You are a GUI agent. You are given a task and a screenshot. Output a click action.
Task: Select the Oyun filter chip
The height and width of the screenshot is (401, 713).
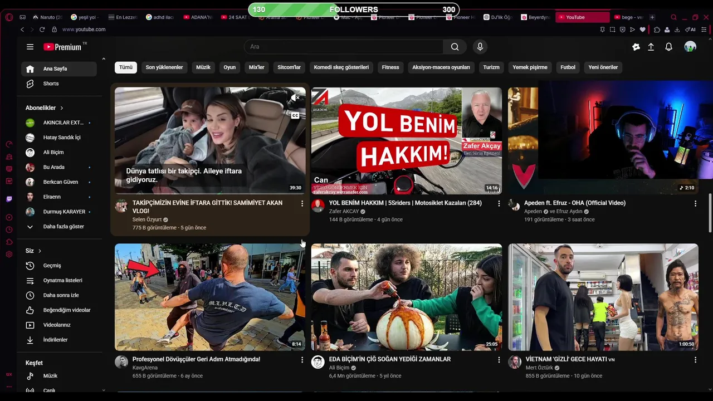tap(229, 67)
